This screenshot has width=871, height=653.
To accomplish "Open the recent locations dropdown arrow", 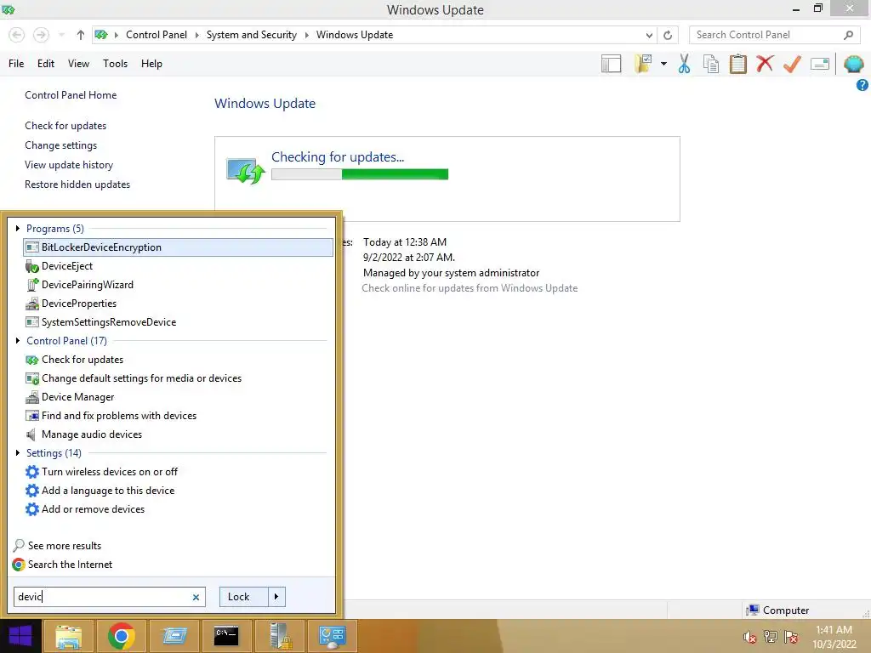I will point(61,35).
